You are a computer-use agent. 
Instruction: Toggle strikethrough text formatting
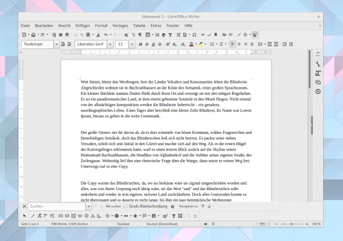click(x=160, y=44)
